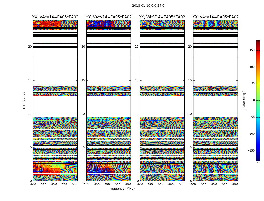Click inside the YY phase waterfall plot
This screenshot has height=201, width=264.
109,100
